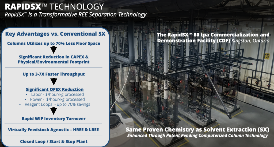Click the arrow below Faster Throughput

54,82
